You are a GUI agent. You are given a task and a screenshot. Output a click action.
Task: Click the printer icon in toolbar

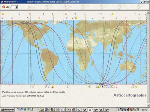coord(7,7)
